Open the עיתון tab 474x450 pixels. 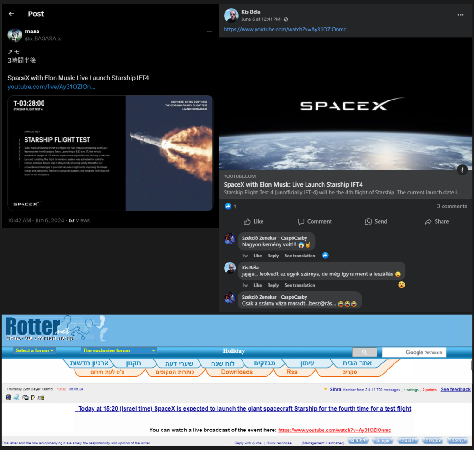307,363
